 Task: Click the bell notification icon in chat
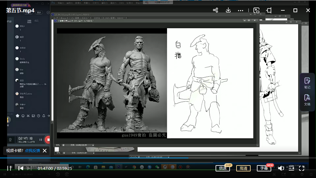point(44,116)
